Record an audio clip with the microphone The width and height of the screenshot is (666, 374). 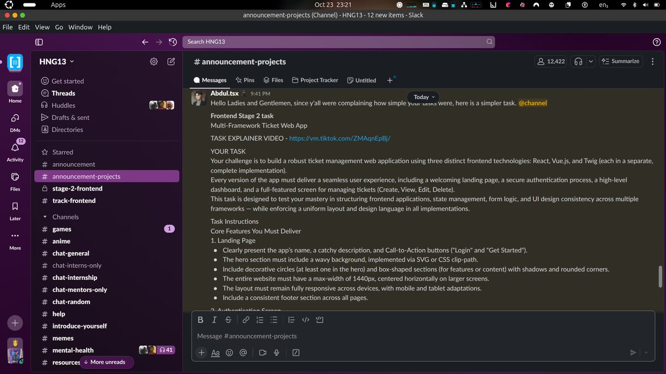(276, 352)
